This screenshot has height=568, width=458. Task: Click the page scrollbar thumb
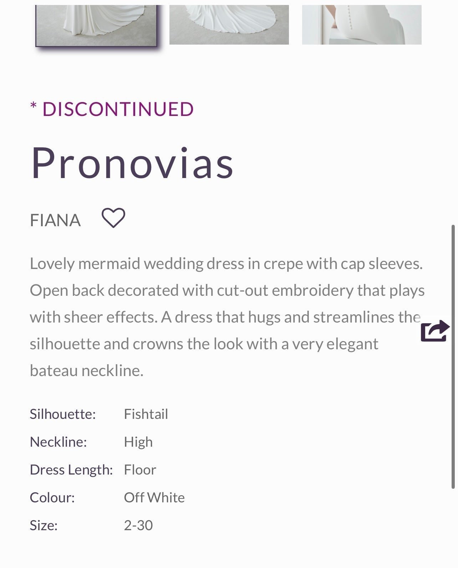click(453, 356)
